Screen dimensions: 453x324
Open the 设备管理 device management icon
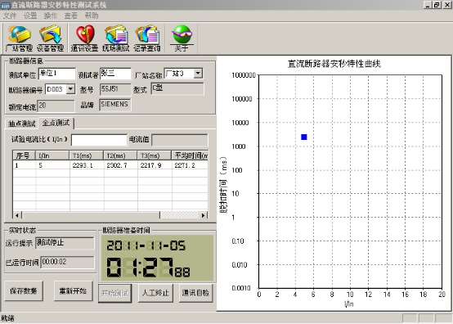[x=50, y=38]
